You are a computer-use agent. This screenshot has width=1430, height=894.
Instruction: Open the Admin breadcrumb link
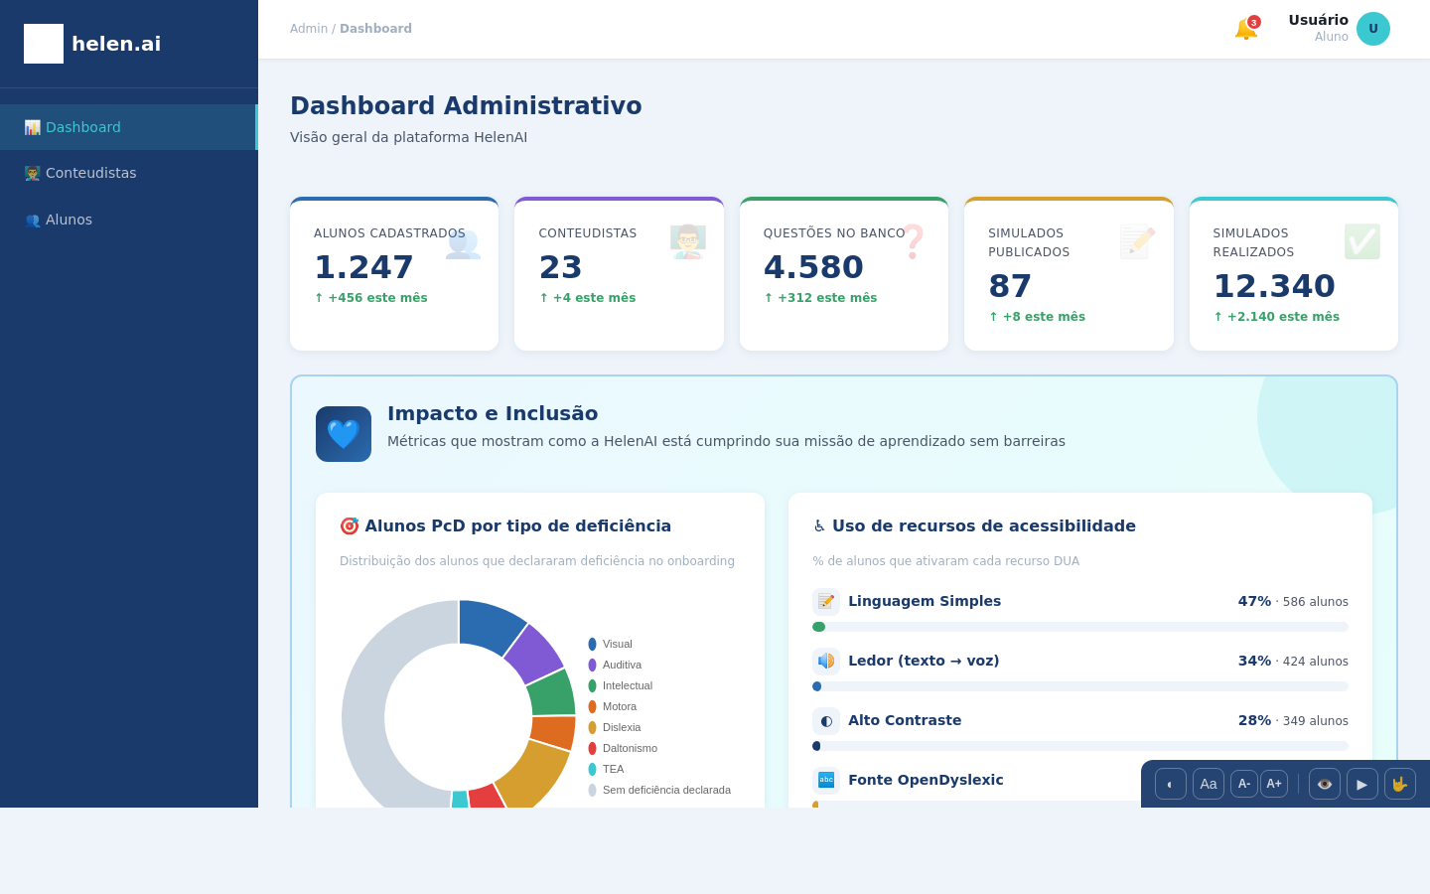click(308, 28)
